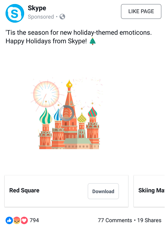167x226 pixels.
Task: Open the Red Square cathedral image
Action: click(x=66, y=113)
